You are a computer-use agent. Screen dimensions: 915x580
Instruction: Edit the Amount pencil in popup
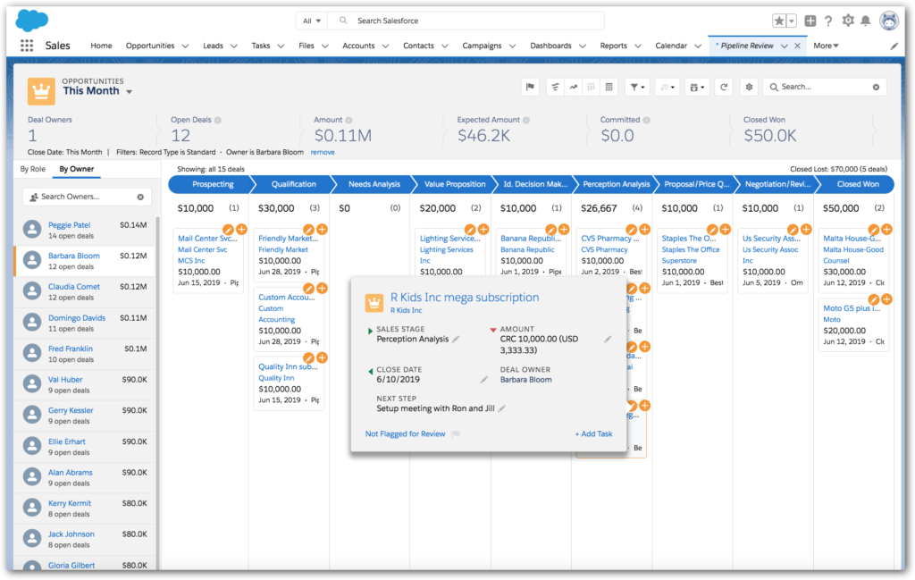pyautogui.click(x=608, y=339)
